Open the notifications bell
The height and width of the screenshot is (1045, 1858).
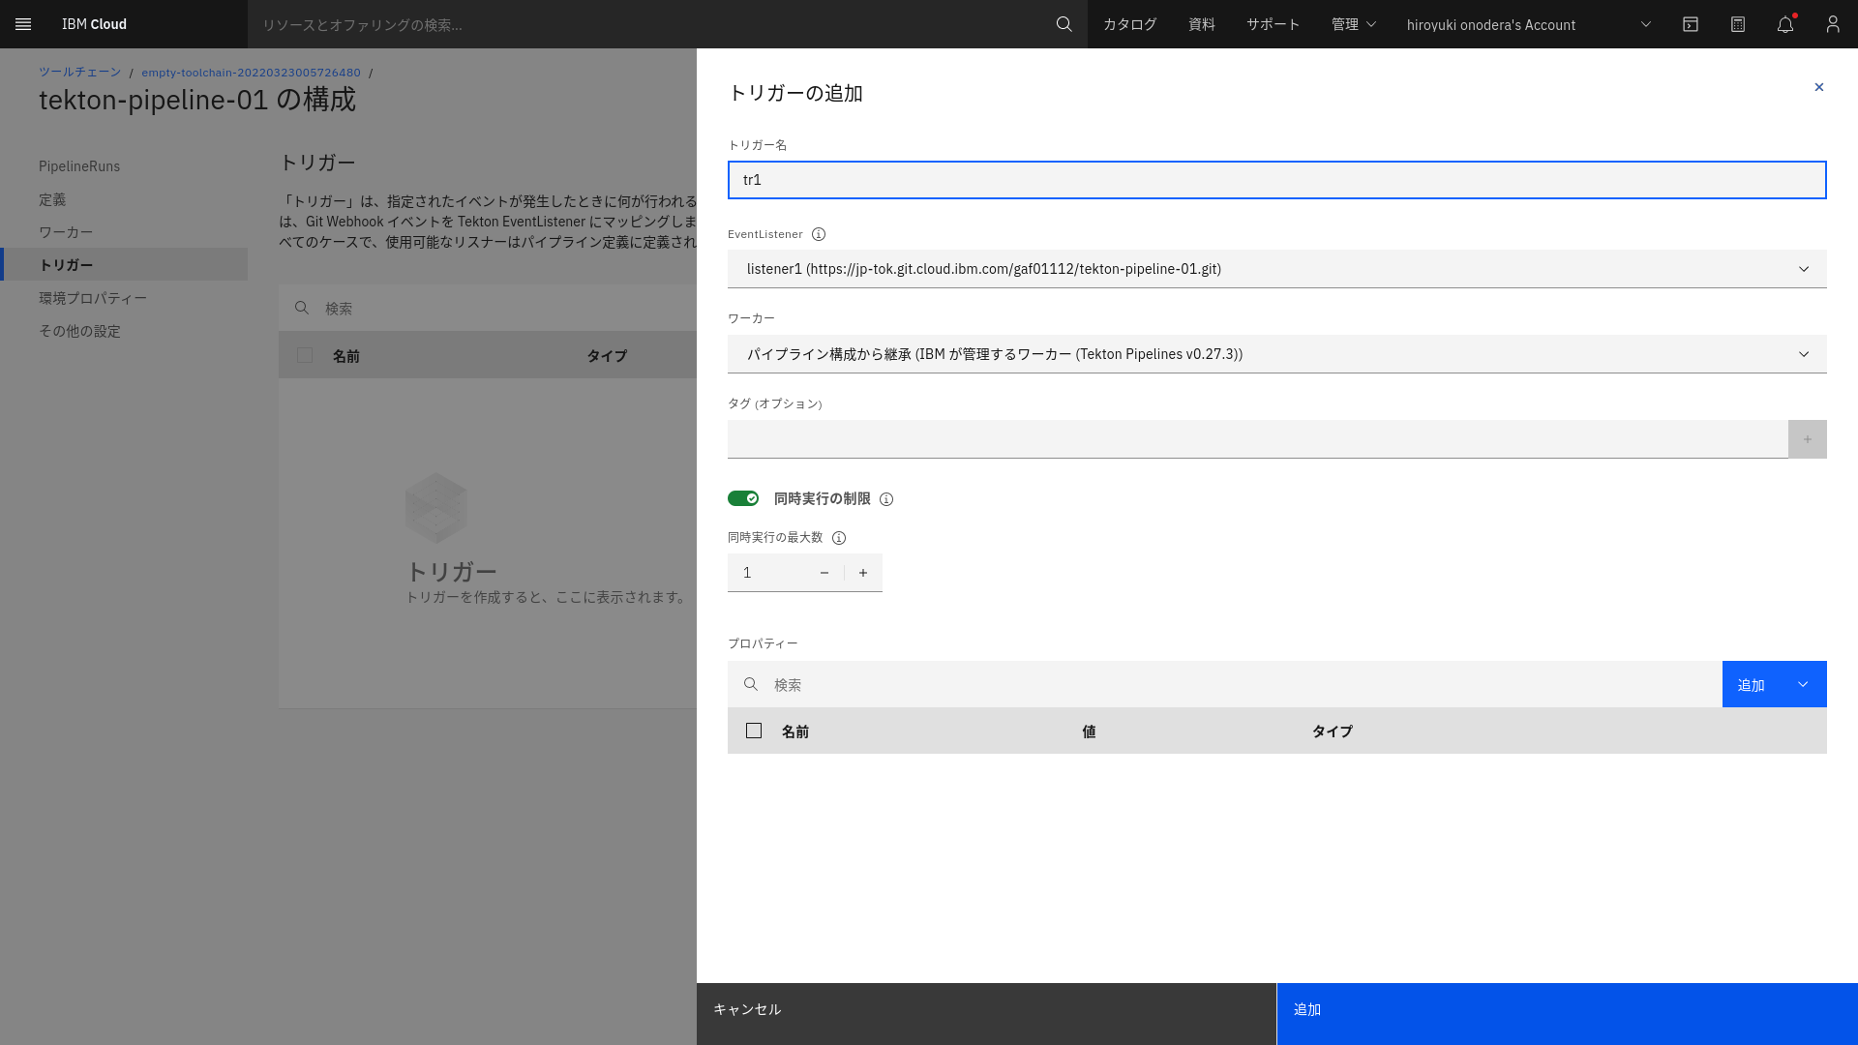(1785, 24)
